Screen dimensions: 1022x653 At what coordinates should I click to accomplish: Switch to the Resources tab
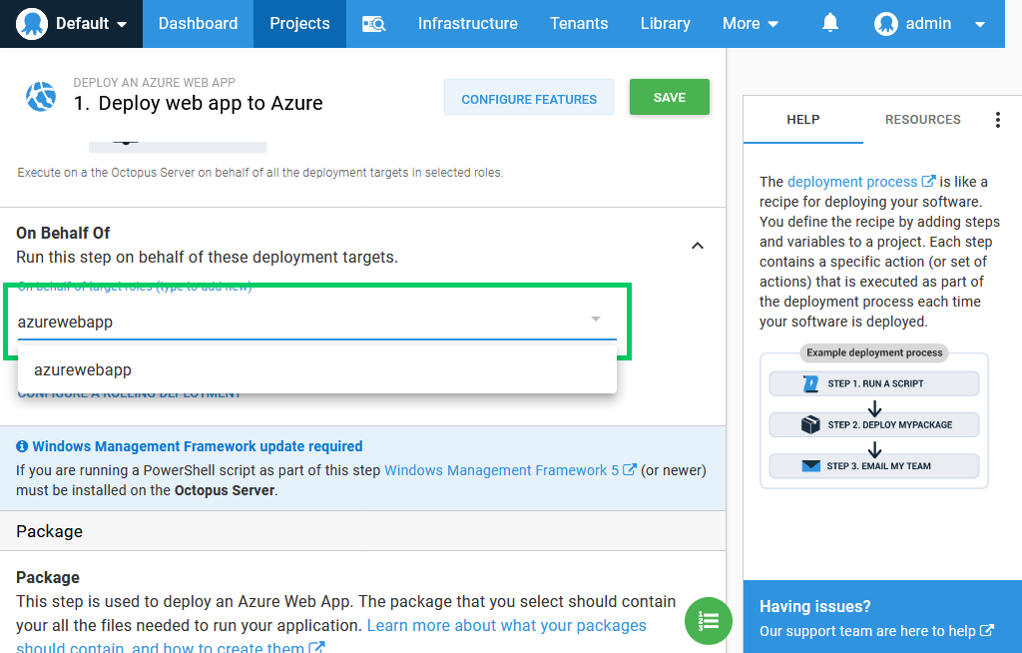[923, 120]
